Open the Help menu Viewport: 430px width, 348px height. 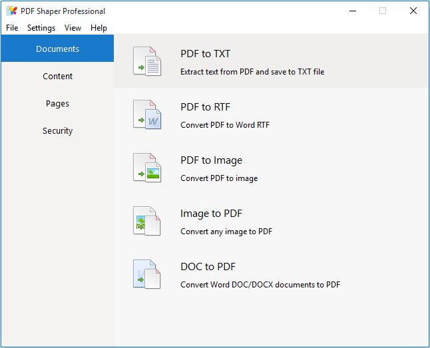point(99,28)
